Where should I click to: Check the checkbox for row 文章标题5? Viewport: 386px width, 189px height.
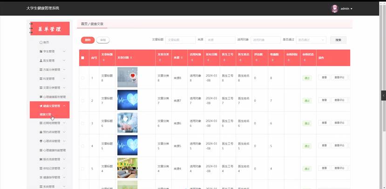83,146
